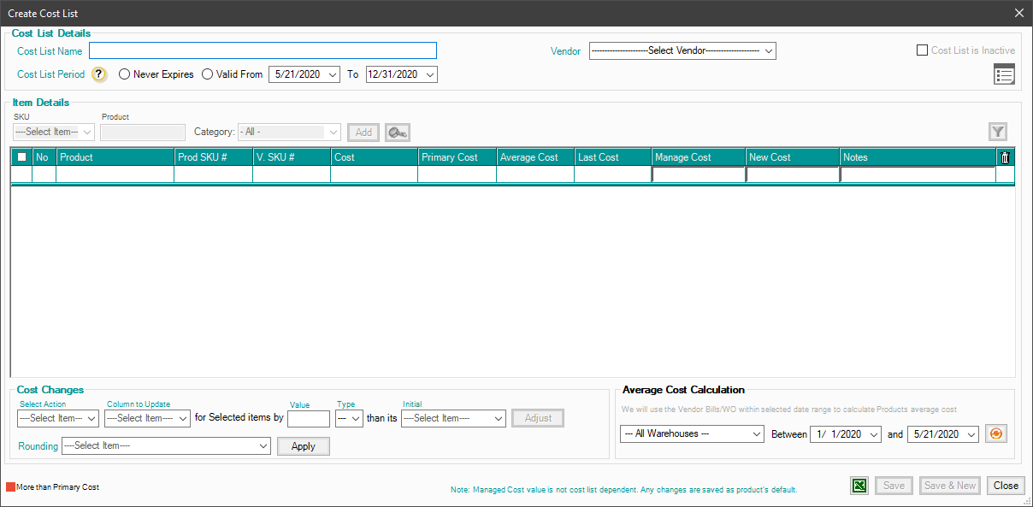
Task: Expand the All Warehouses dropdown
Action: (691, 434)
